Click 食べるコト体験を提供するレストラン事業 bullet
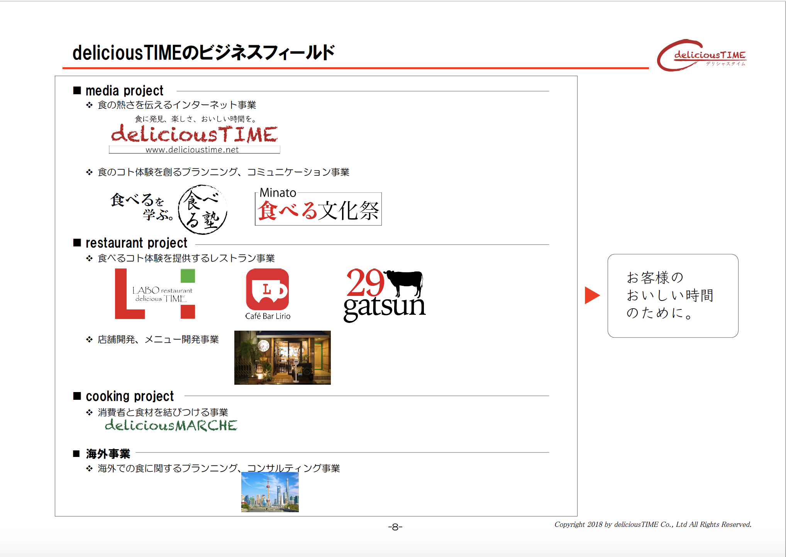 click(186, 258)
